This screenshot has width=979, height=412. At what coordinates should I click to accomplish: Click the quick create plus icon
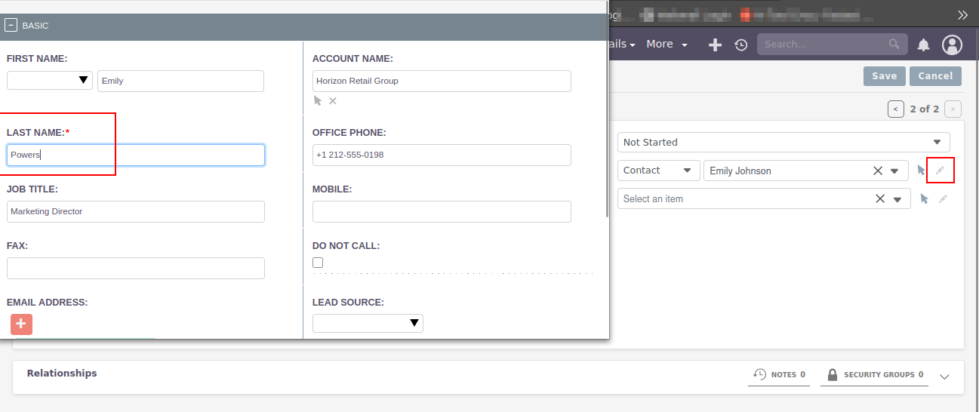715,45
